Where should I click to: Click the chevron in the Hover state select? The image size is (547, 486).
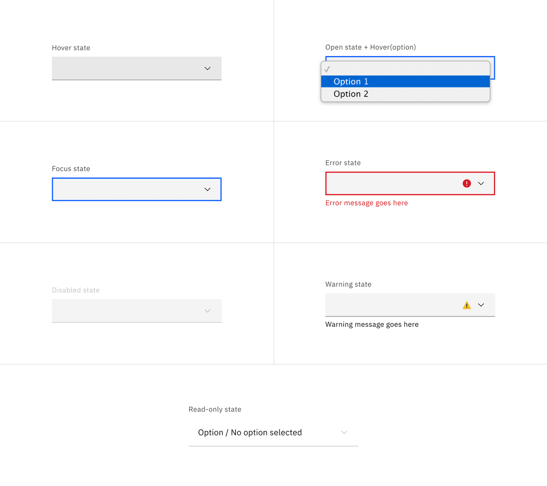(x=207, y=68)
